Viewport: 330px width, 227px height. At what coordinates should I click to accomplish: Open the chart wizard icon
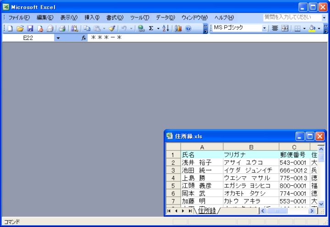click(x=178, y=28)
